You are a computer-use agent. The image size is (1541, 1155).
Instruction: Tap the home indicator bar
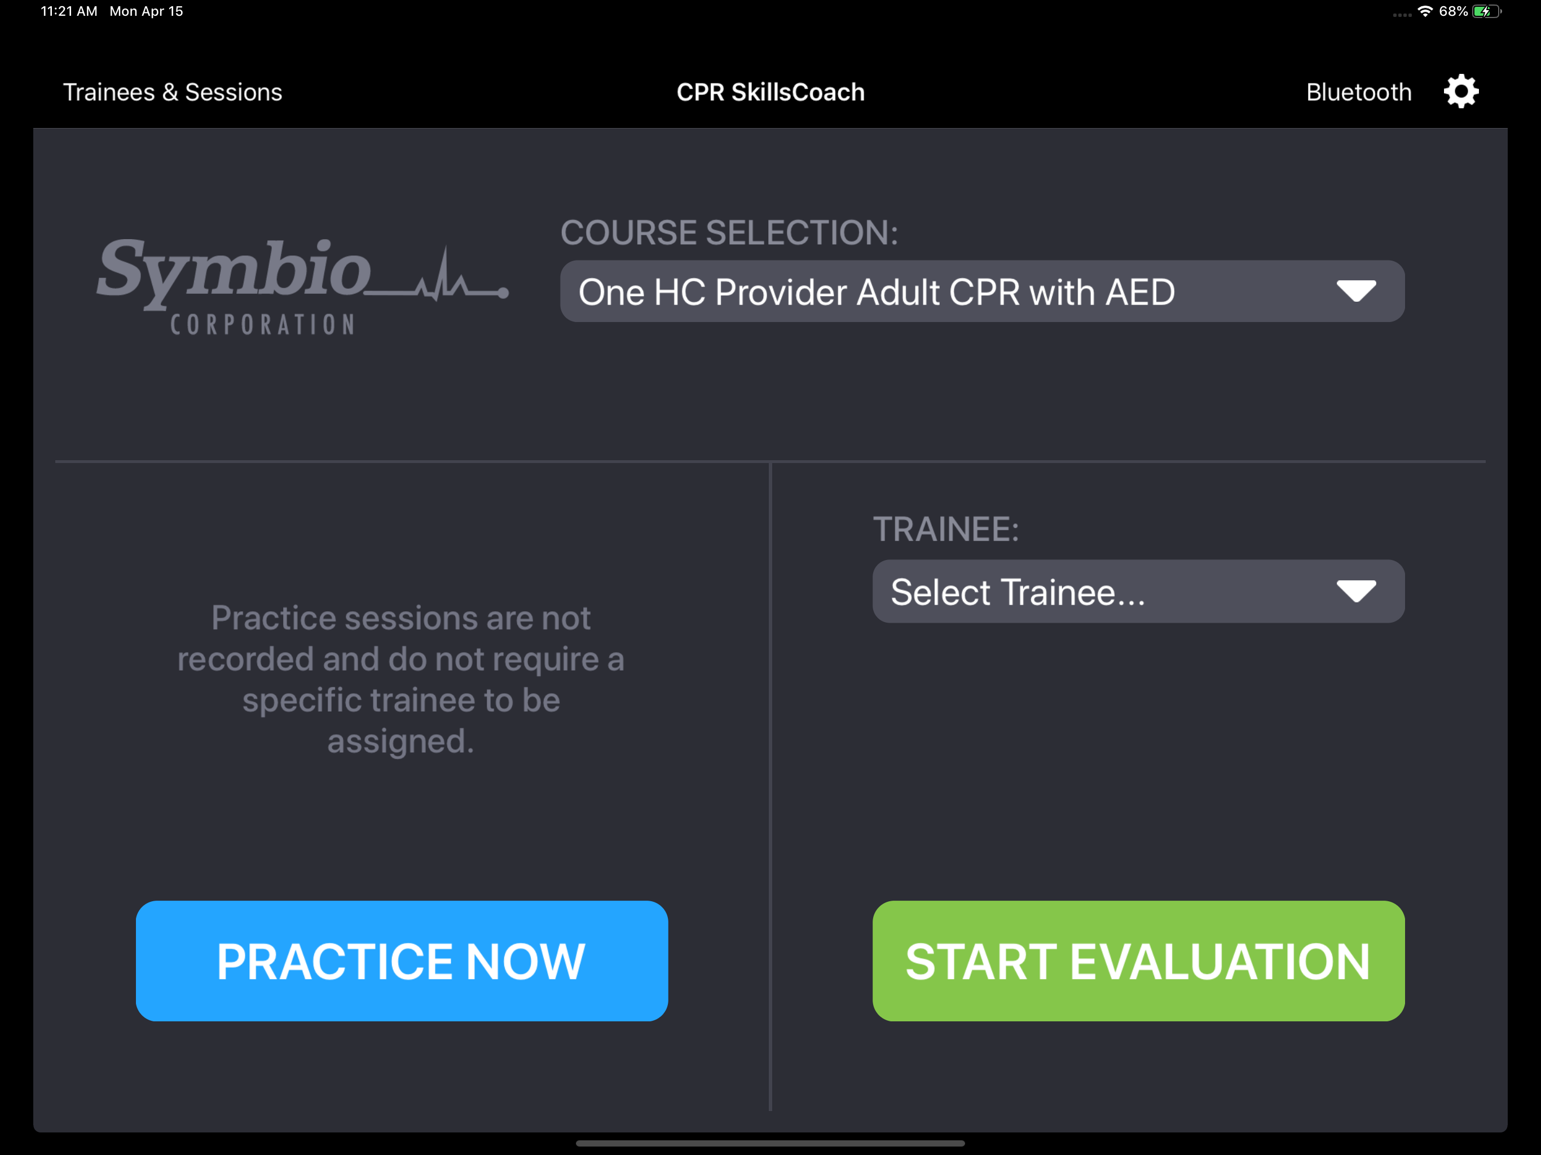click(770, 1143)
